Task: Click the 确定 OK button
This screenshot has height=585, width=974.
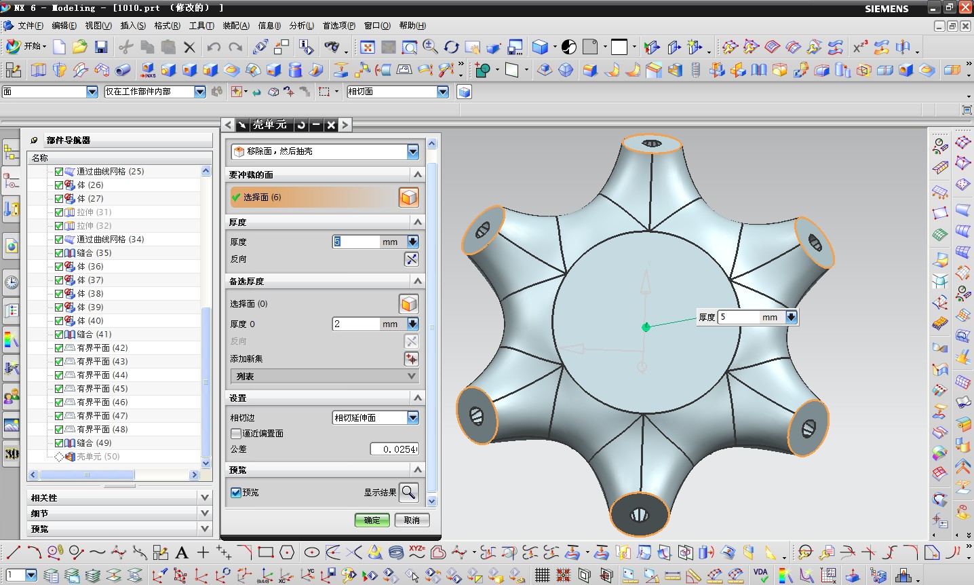Action: 372,521
